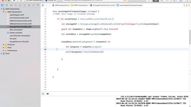This screenshot has width=191, height=107.
Task: Click the Frameworks folder label
Action: pos(12,51)
